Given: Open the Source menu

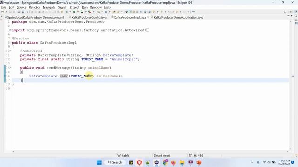Looking at the screenshot, I should (x=21, y=7).
